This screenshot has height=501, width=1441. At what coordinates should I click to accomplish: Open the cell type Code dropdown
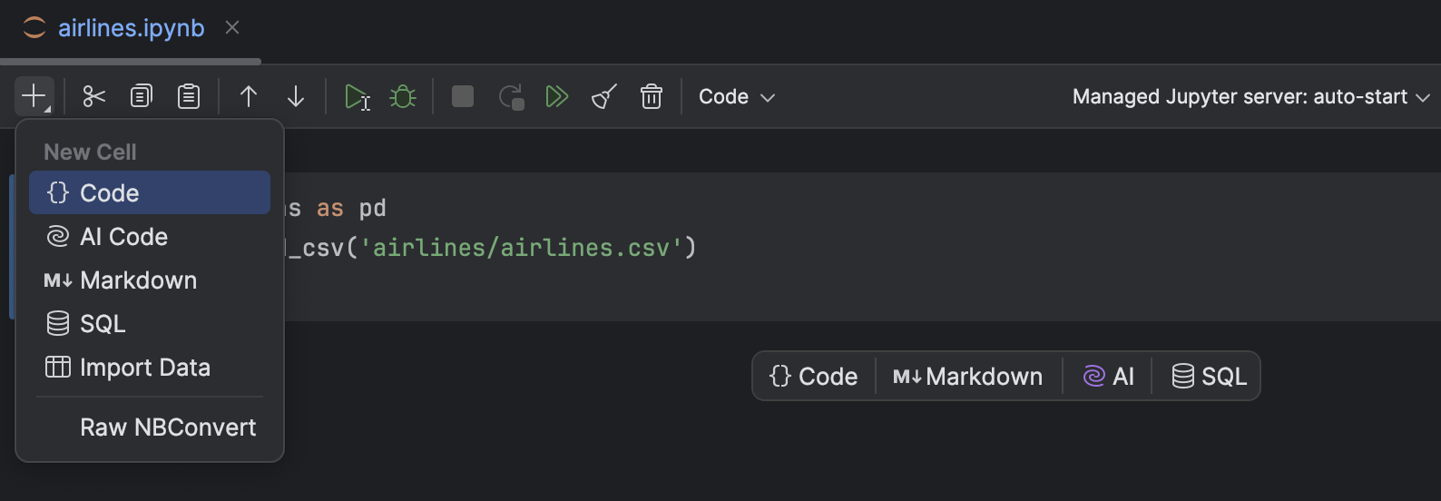736,97
